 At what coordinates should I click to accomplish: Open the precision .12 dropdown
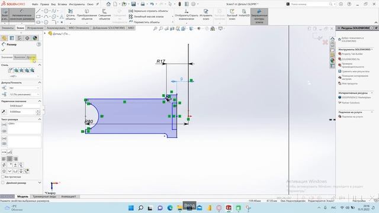[x=24, y=95]
